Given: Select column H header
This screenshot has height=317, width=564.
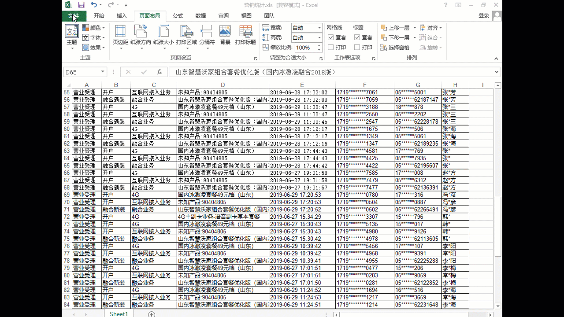Looking at the screenshot, I should tap(455, 85).
